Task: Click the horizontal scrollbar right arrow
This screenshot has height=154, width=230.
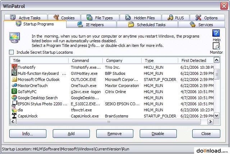Action: [210, 121]
